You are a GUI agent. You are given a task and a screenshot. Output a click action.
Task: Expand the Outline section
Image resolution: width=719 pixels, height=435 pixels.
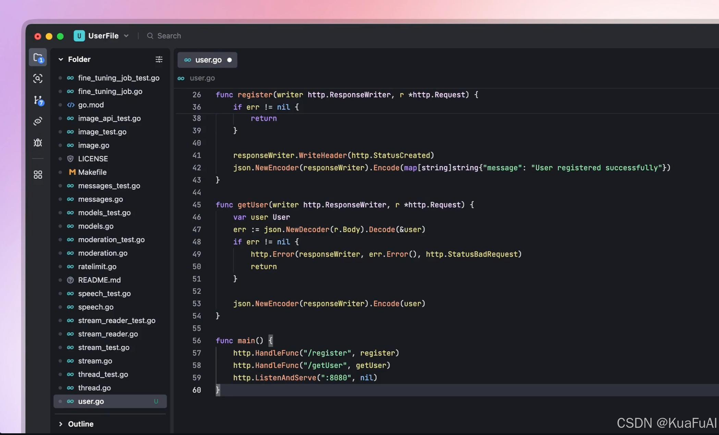[61, 424]
